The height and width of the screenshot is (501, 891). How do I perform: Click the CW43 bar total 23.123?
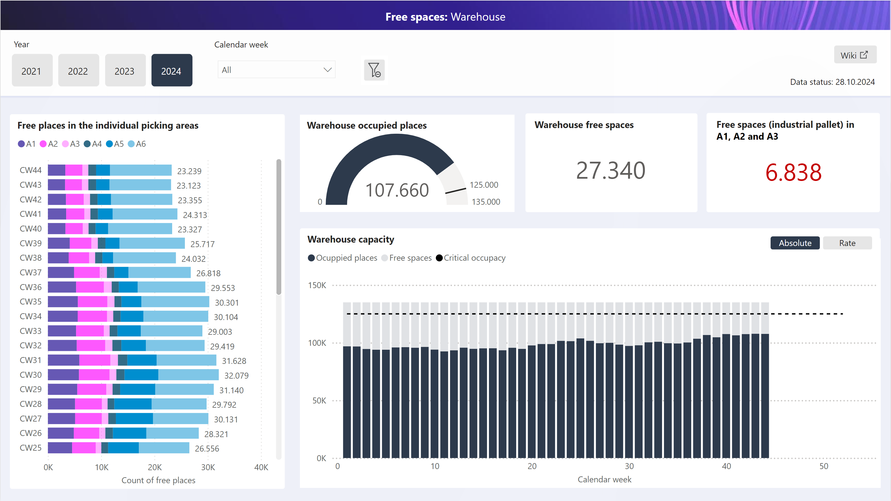coord(189,186)
